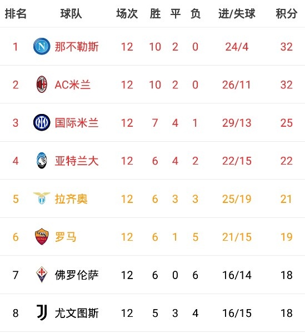Click the 排名 column header
The height and width of the screenshot is (333, 305).
(16, 14)
